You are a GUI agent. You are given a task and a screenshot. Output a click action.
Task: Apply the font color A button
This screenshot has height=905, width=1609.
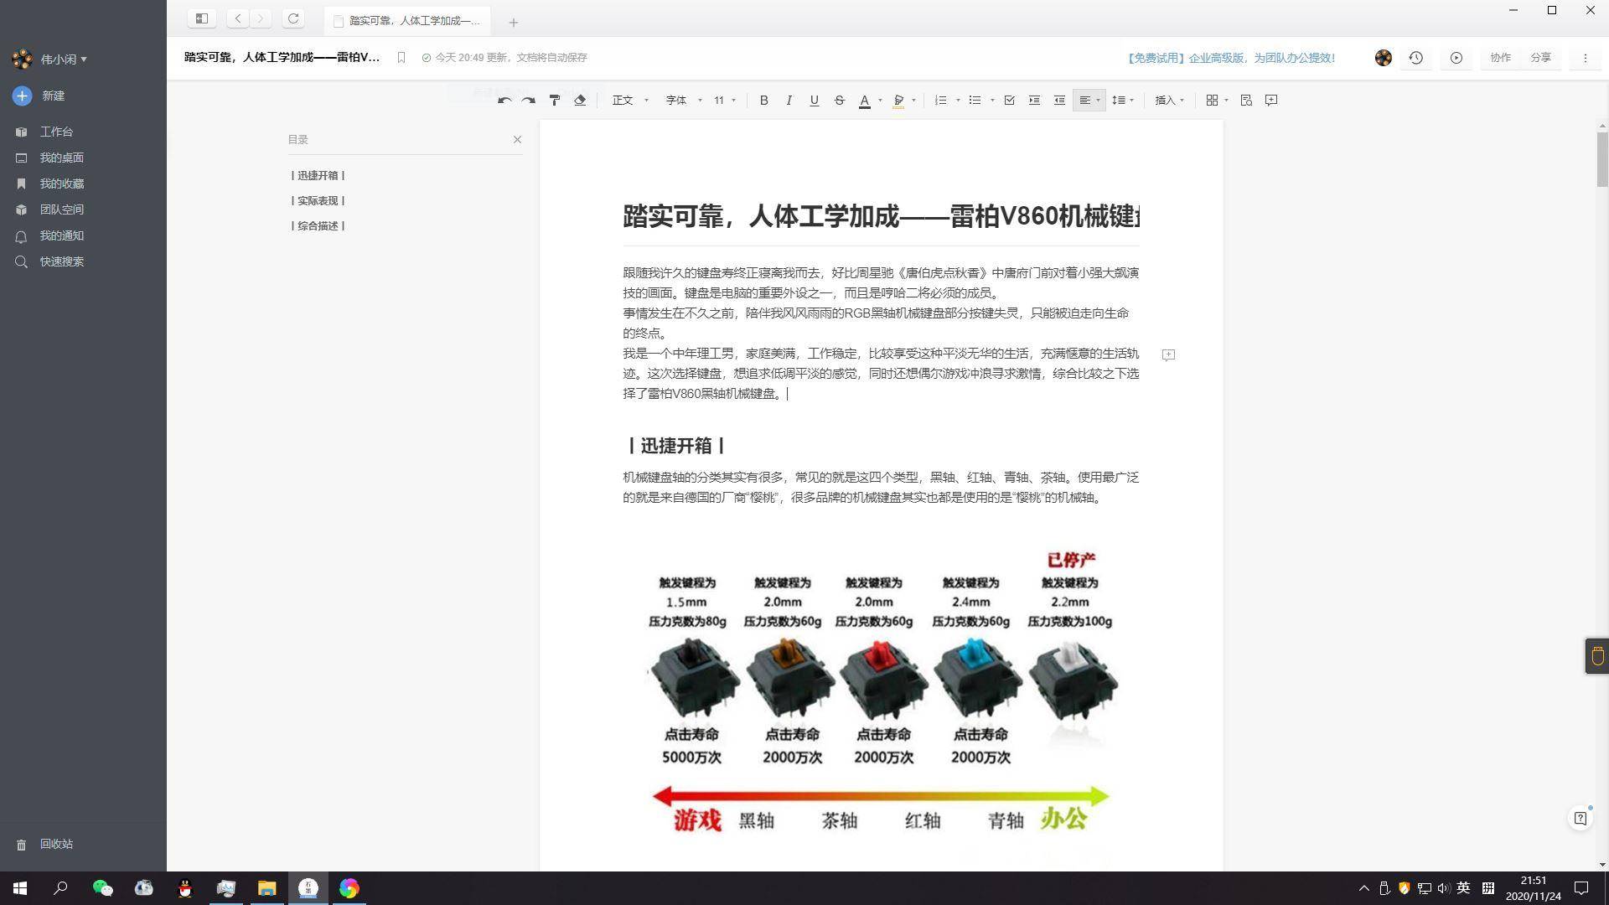click(x=865, y=101)
